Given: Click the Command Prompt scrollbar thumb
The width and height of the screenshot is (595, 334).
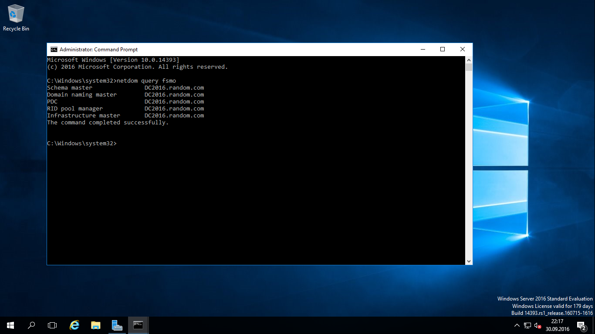Looking at the screenshot, I should click(469, 67).
